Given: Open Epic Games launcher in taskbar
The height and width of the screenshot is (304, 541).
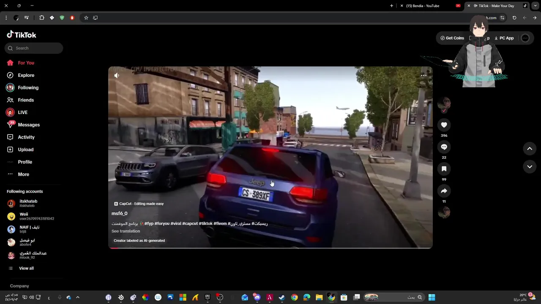Looking at the screenshot, I should (x=208, y=297).
